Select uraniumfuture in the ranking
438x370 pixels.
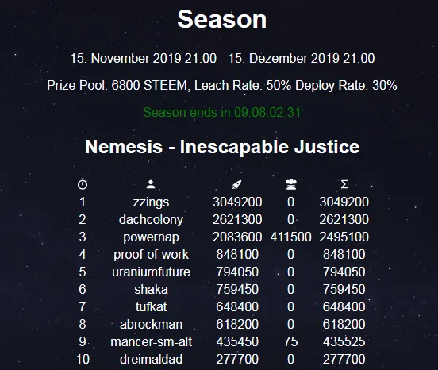(x=151, y=272)
